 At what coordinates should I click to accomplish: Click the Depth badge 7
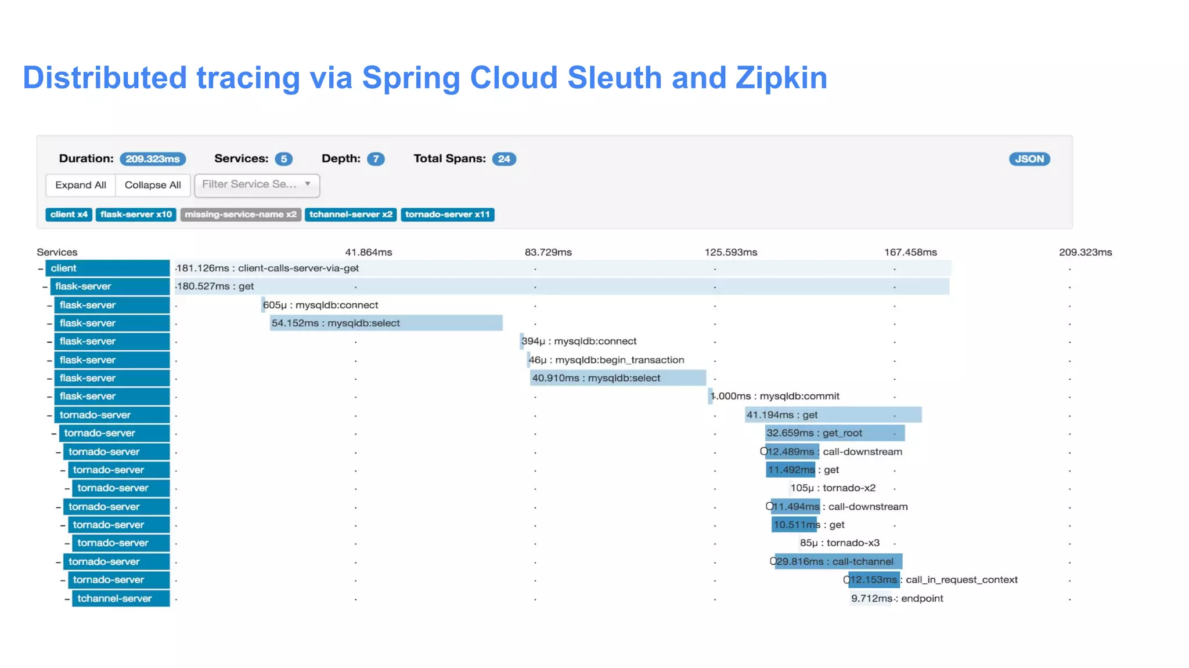(376, 159)
